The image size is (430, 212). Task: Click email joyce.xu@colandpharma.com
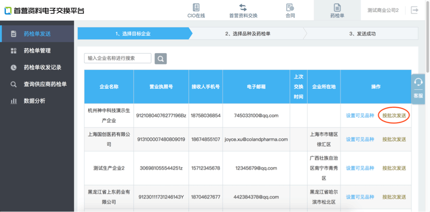point(257,140)
